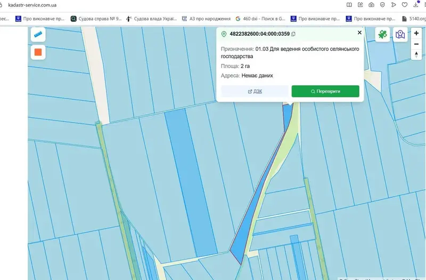
Task: Open first Про виконавче пр... bookmark
Action: pyautogui.click(x=40, y=19)
